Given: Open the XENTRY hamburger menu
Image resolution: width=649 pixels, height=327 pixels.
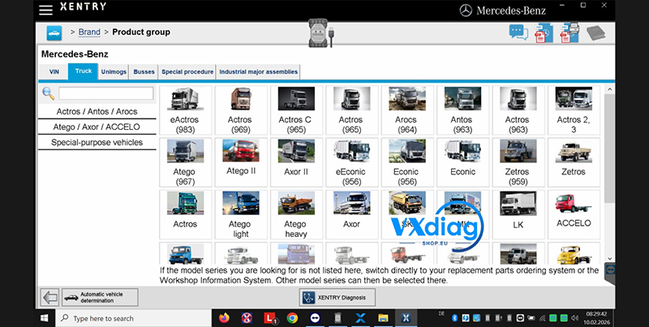Looking at the screenshot, I should pos(45,10).
